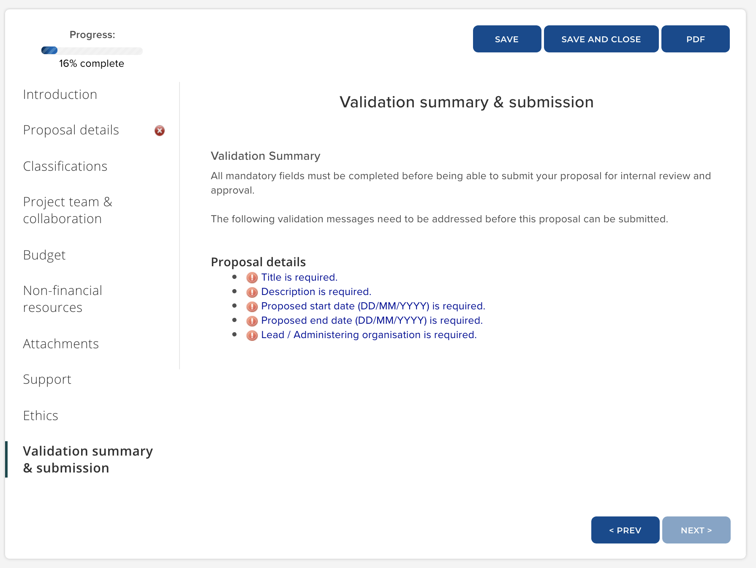The width and height of the screenshot is (756, 568).
Task: Click the warning icon beside Lead / Administering organisation
Action: point(252,335)
